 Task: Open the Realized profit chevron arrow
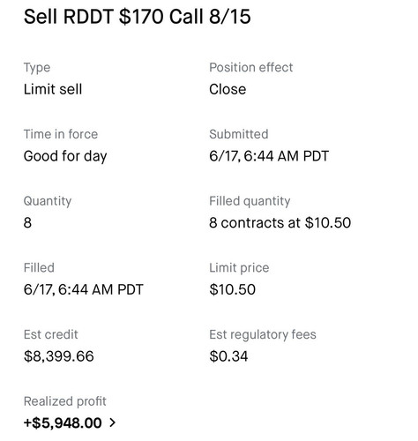(112, 422)
